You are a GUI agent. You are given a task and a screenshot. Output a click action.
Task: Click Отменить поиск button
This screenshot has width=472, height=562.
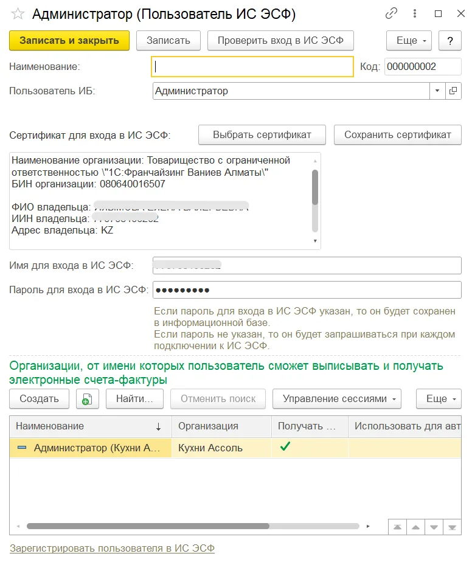218,399
